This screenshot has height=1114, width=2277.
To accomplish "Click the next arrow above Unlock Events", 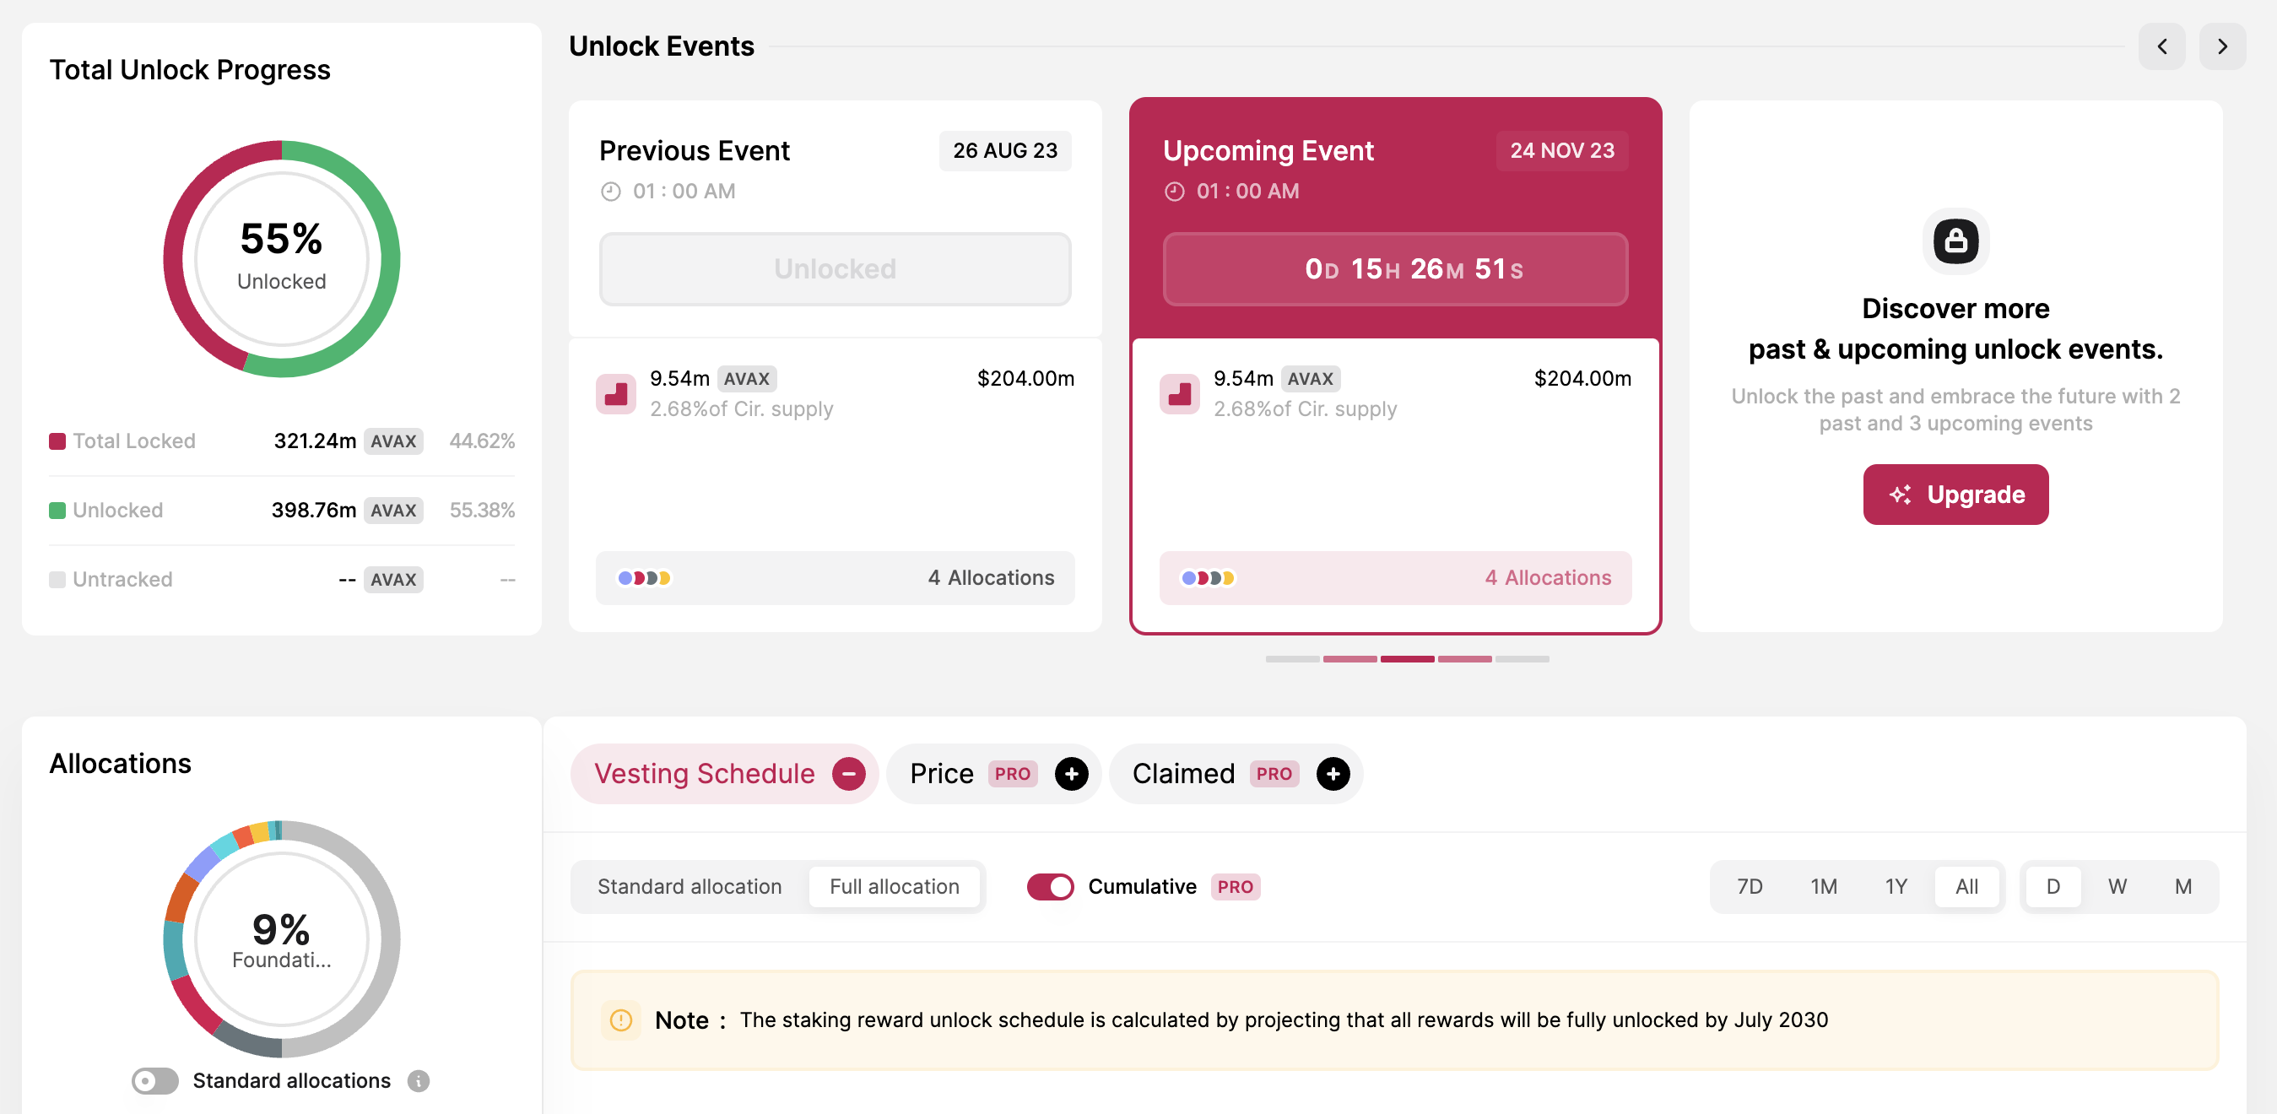I will [2221, 46].
